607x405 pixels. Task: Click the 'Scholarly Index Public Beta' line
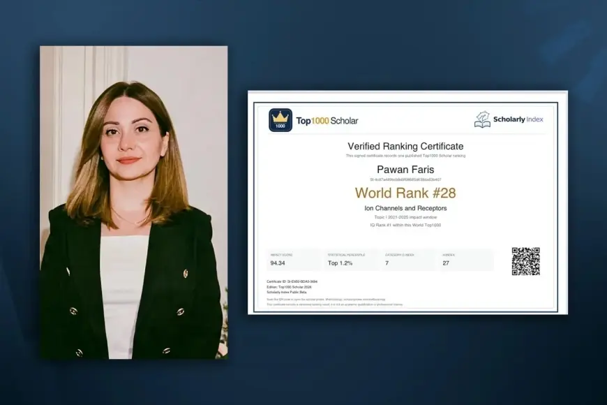pyautogui.click(x=287, y=292)
